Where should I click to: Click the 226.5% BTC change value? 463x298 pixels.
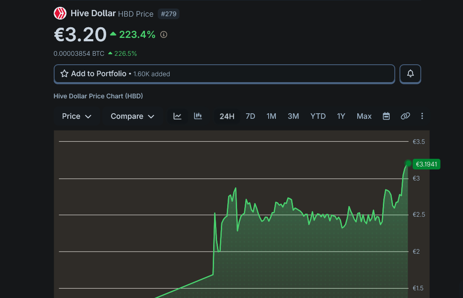tap(125, 54)
